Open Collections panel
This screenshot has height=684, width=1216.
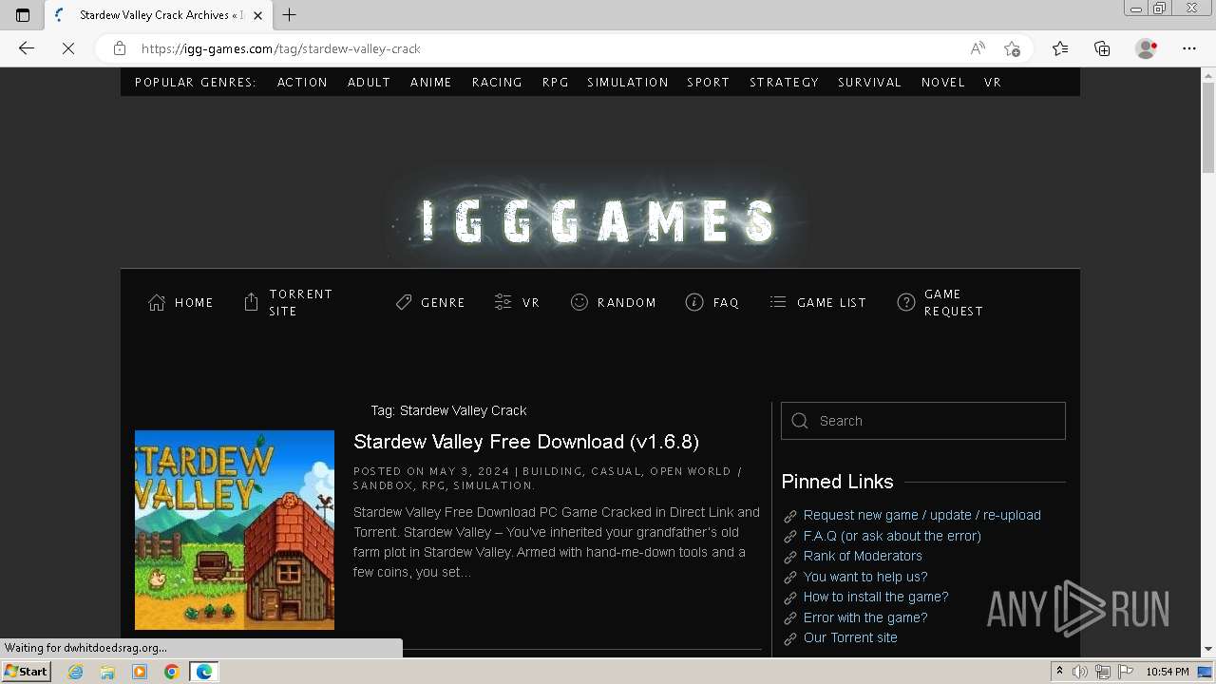(x=1102, y=48)
